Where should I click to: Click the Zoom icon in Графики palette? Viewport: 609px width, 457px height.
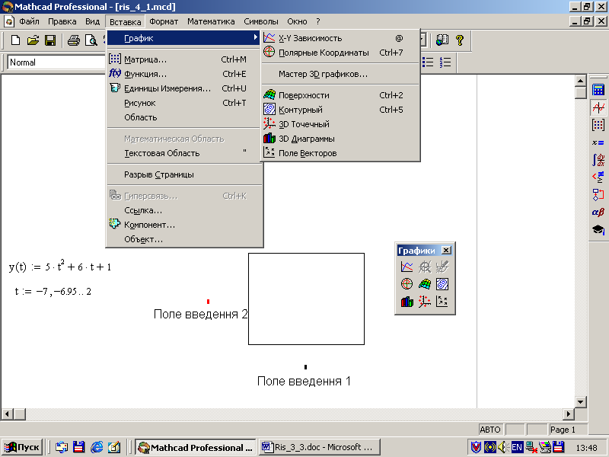pos(425,267)
